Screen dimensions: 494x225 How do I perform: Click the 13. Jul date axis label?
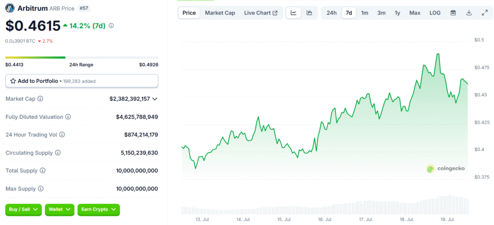pos(202,219)
